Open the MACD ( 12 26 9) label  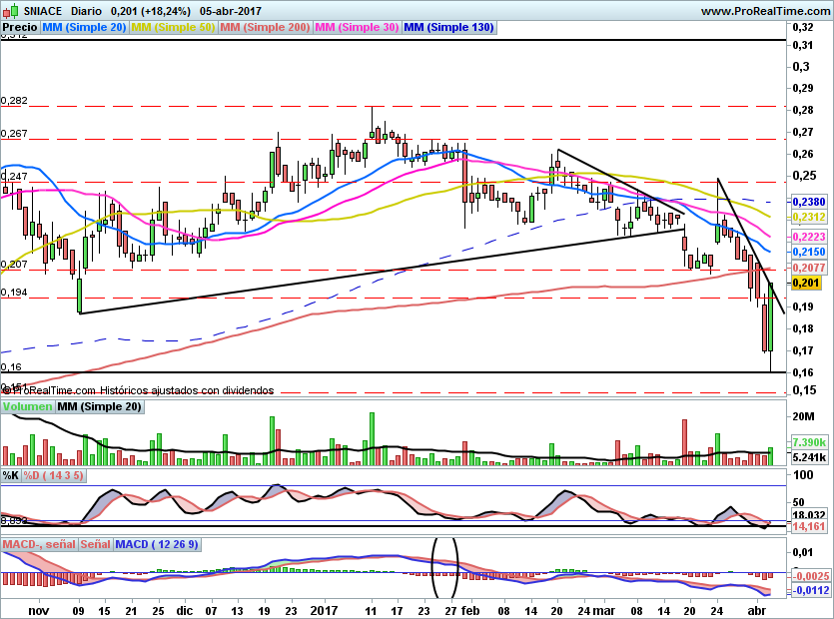[x=157, y=544]
